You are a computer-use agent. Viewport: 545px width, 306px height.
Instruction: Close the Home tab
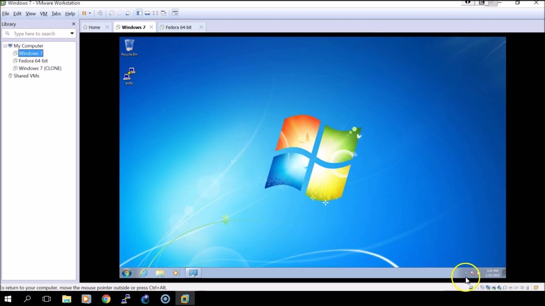coord(107,27)
